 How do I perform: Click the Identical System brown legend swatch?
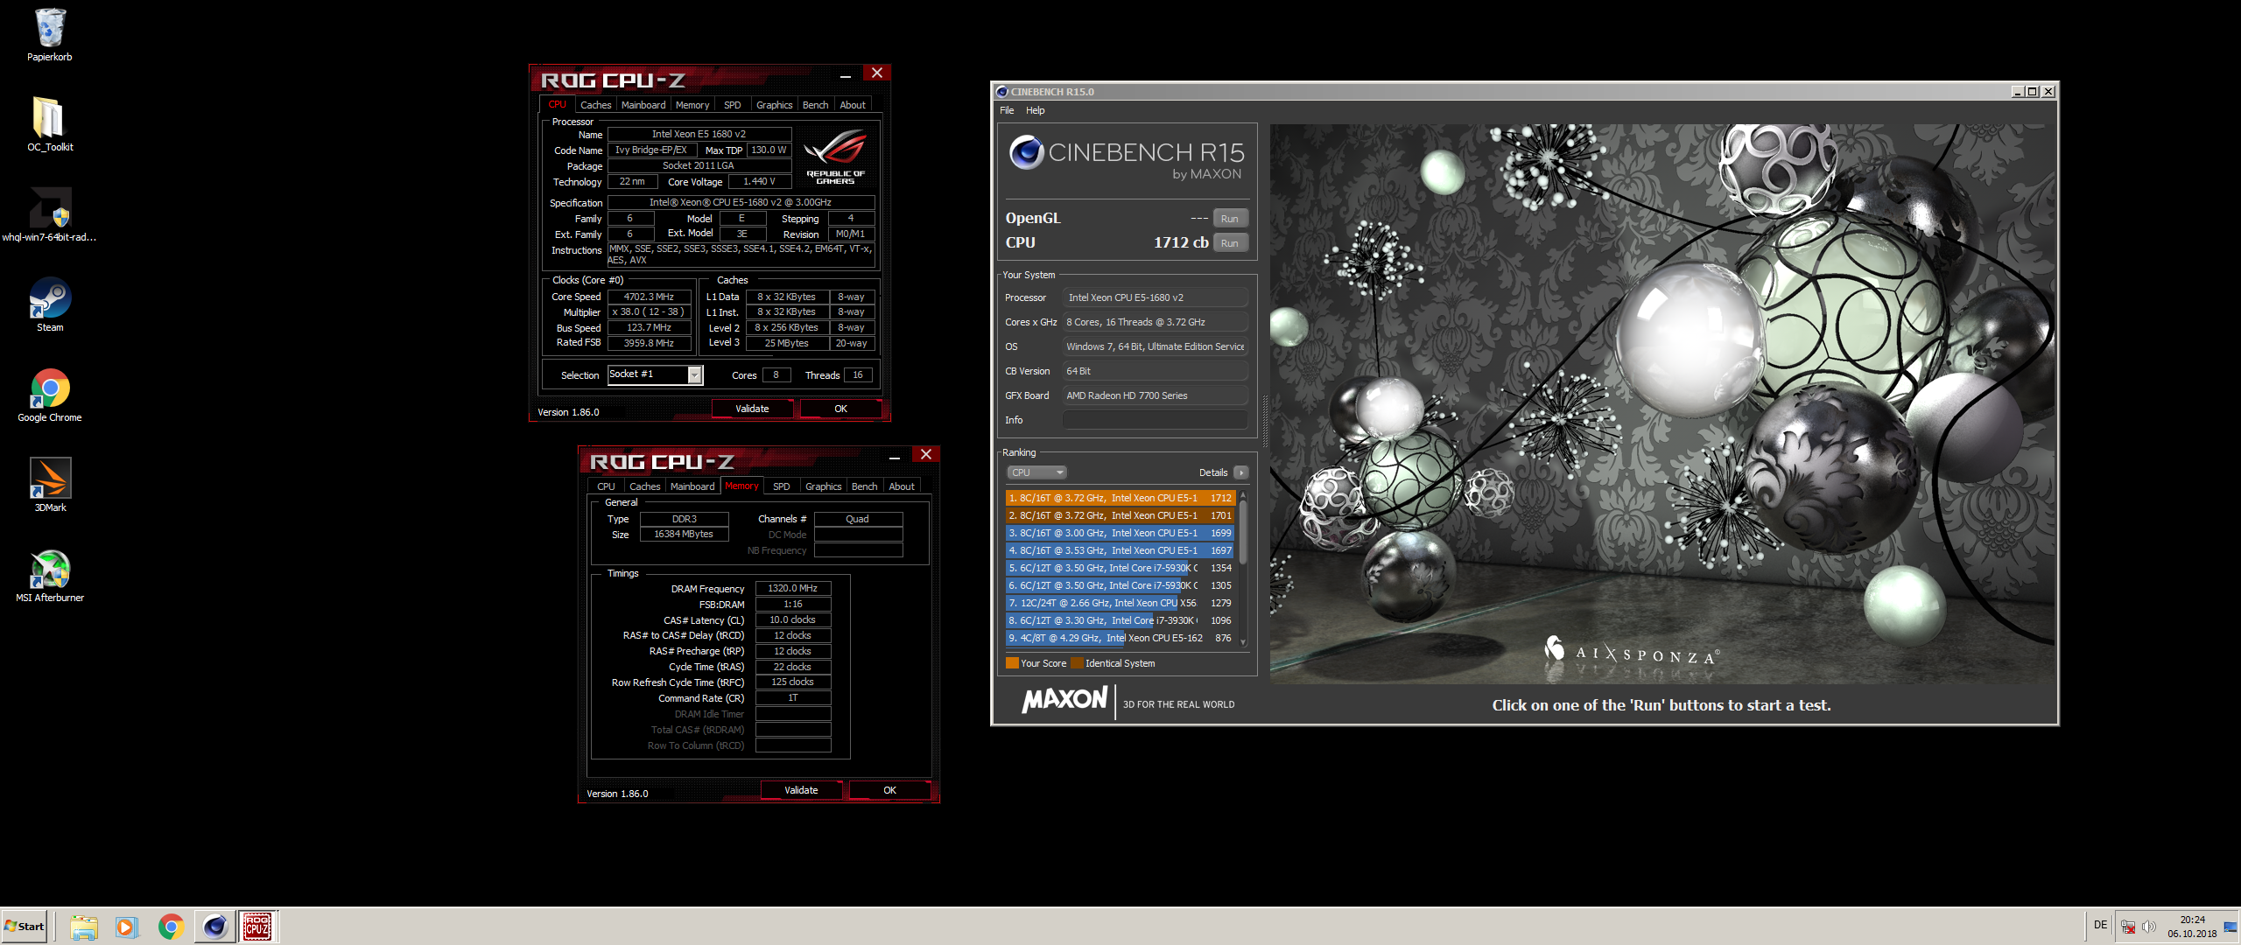(1077, 663)
